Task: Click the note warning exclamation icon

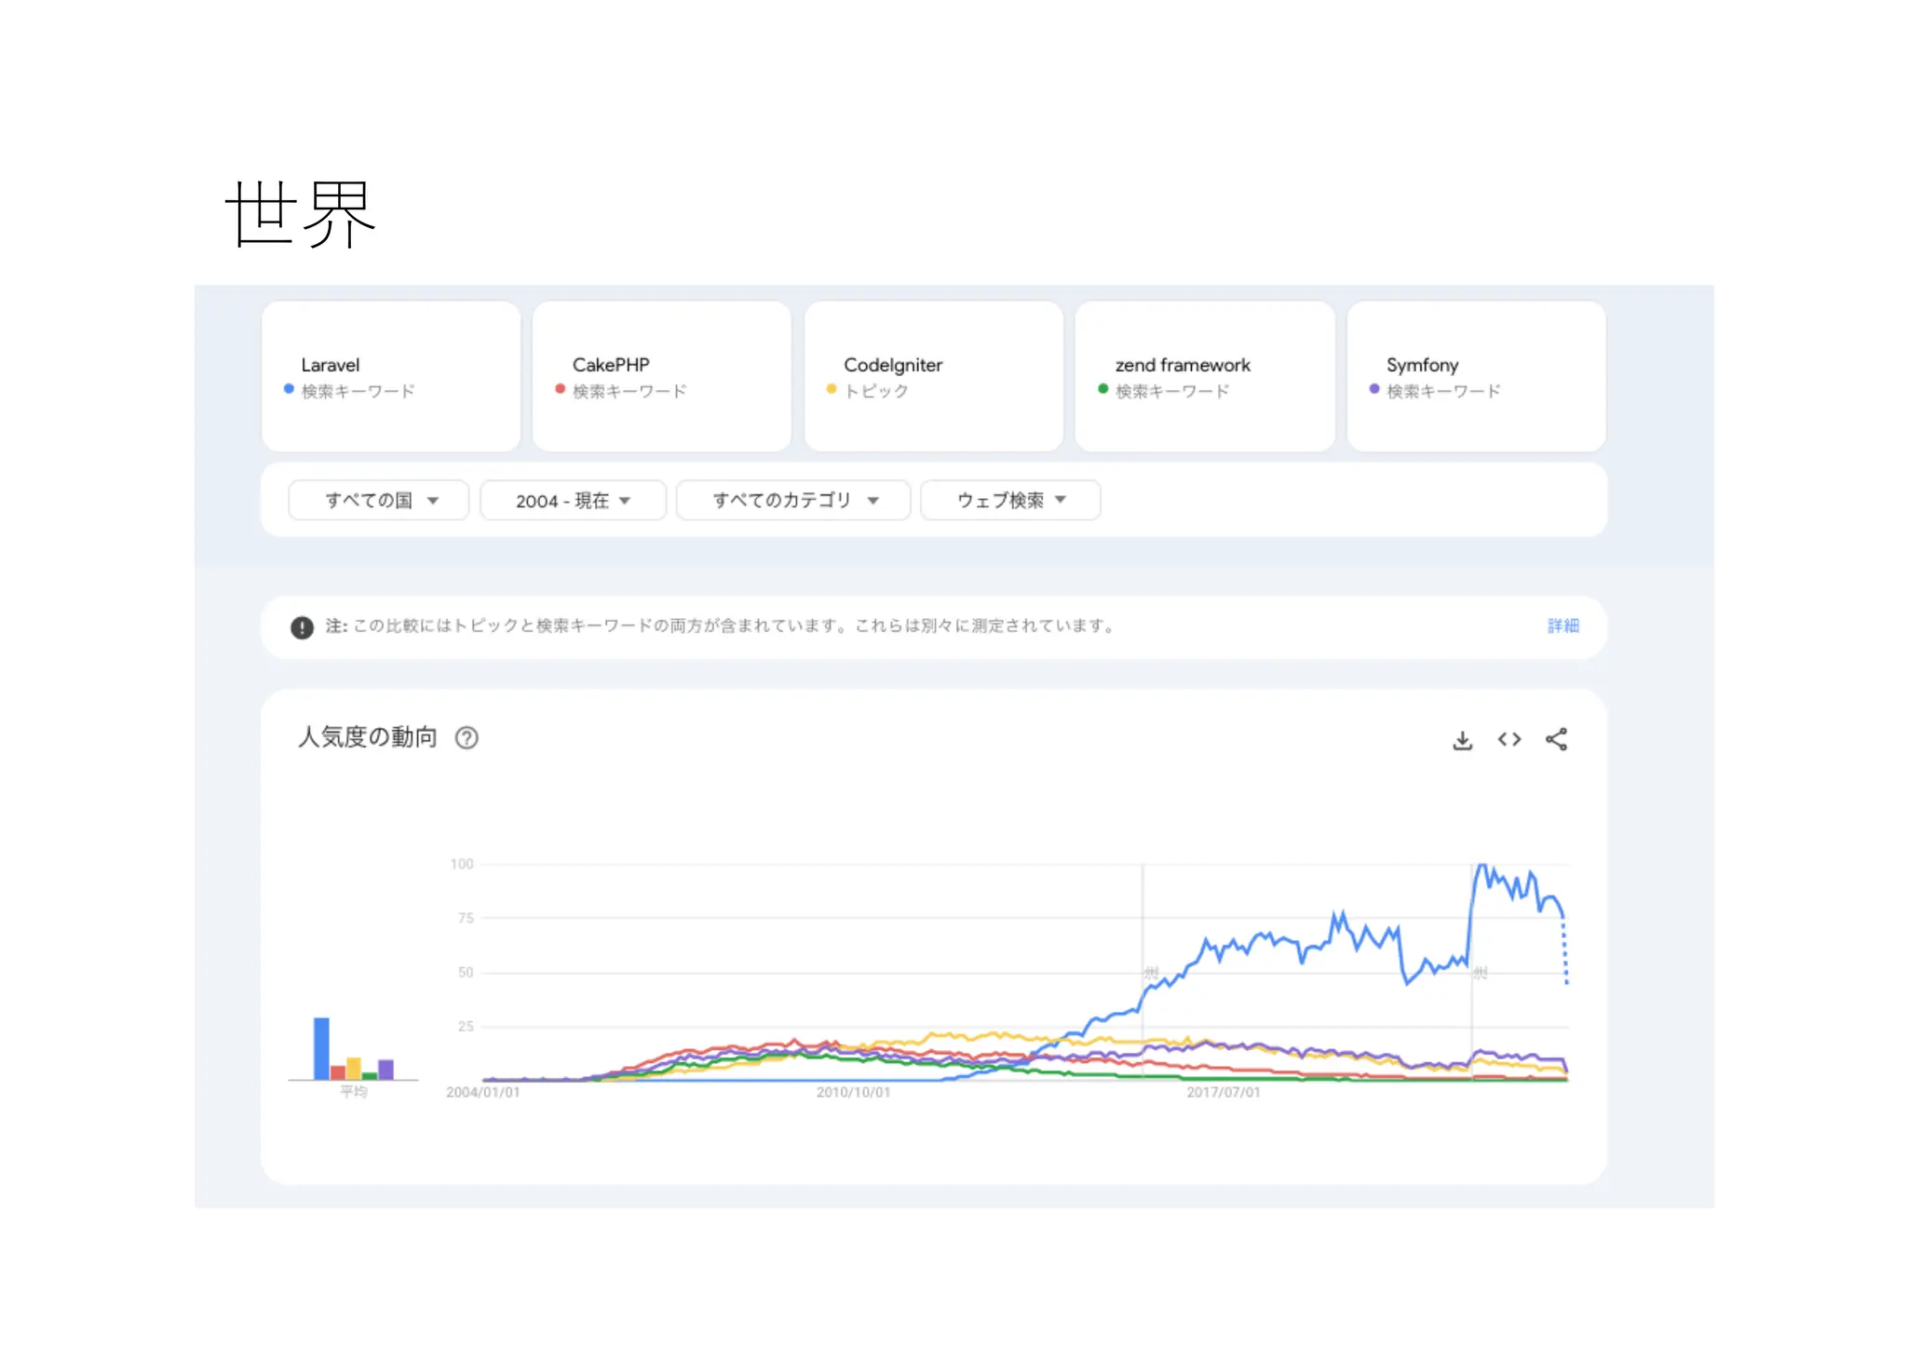Action: [x=302, y=627]
